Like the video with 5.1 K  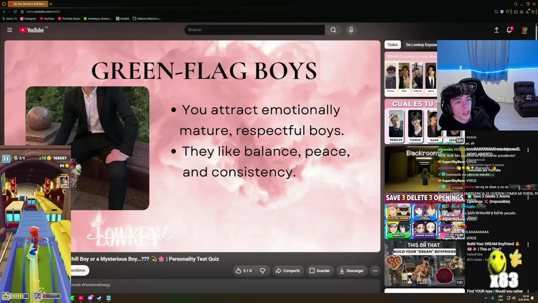click(244, 271)
